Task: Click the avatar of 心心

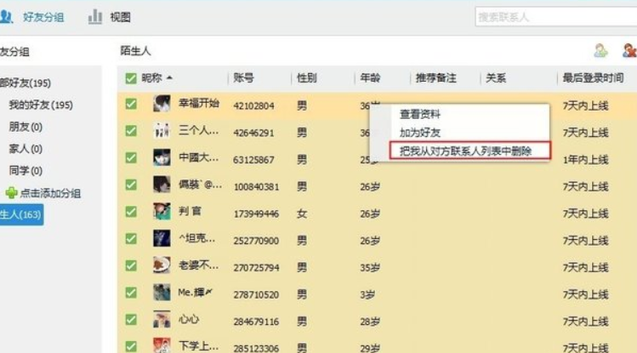Action: (162, 319)
